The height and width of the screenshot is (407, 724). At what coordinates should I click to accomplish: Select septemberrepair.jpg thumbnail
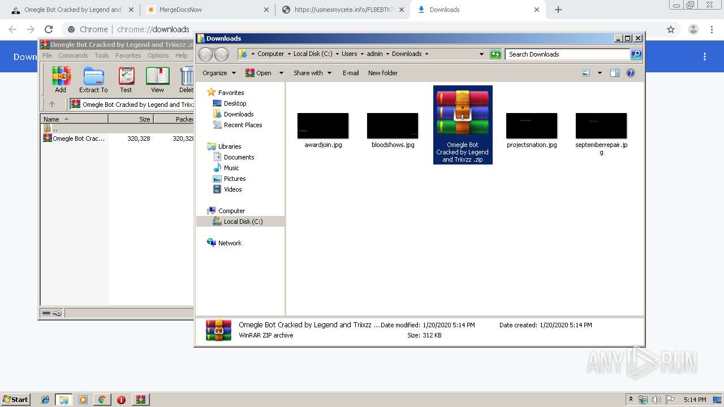(x=601, y=126)
